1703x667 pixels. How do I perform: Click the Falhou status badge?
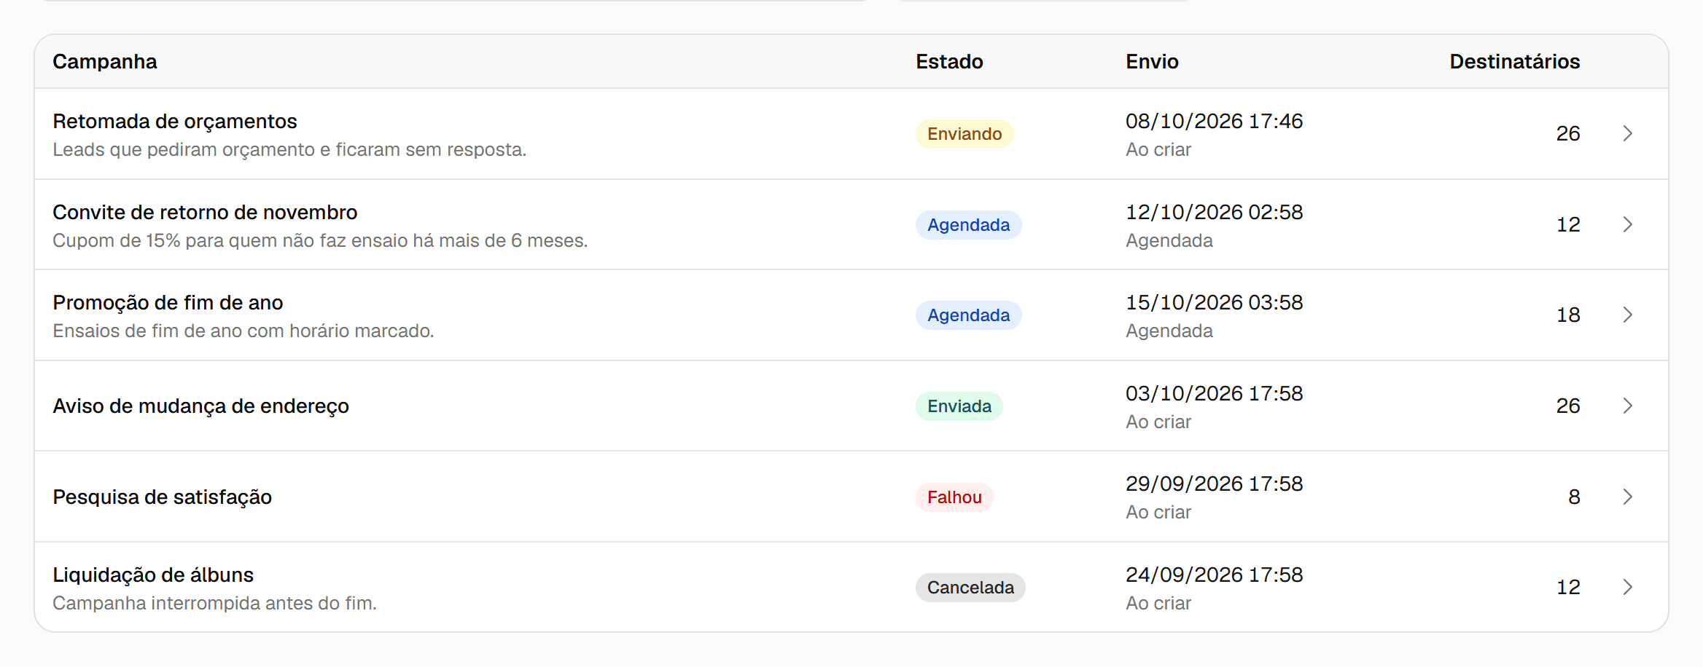[954, 497]
